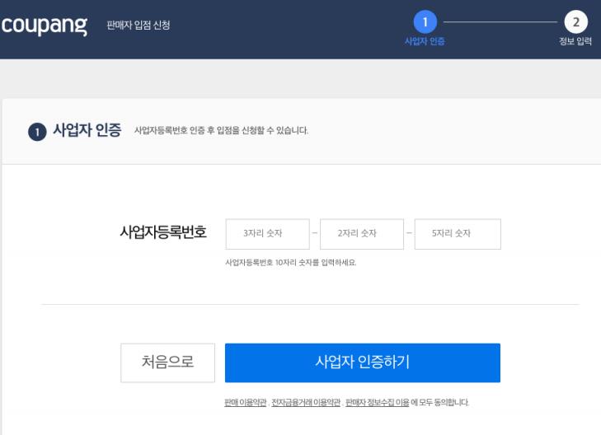The width and height of the screenshot is (601, 435).
Task: Click the 처음으로 button
Action: (x=168, y=362)
